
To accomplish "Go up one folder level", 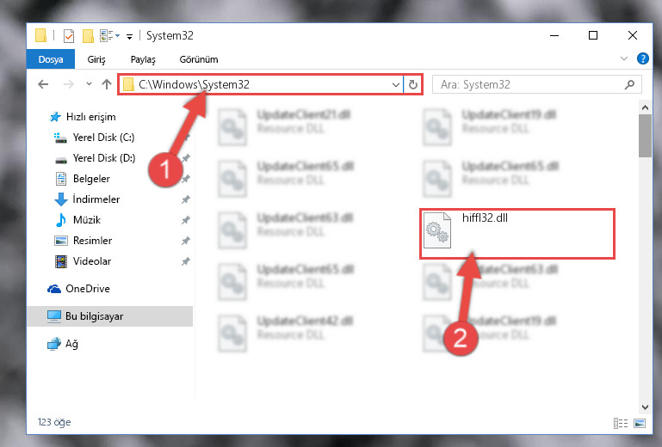I will [x=107, y=84].
